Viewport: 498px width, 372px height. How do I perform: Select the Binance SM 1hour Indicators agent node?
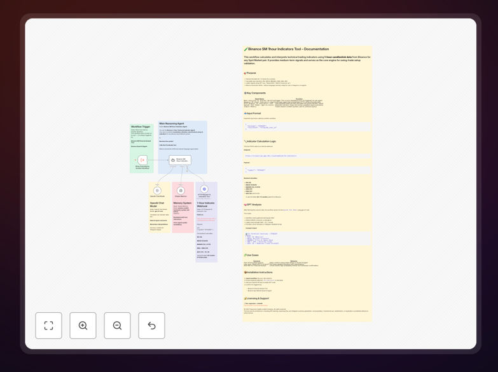tap(180, 160)
